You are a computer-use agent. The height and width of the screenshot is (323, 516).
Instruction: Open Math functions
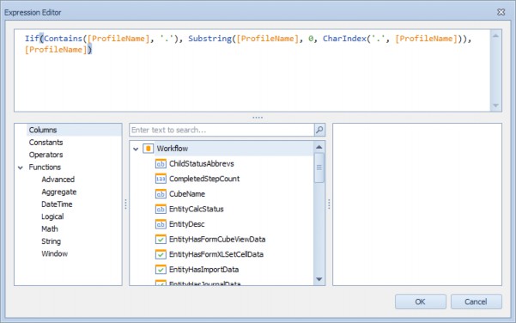tap(50, 229)
